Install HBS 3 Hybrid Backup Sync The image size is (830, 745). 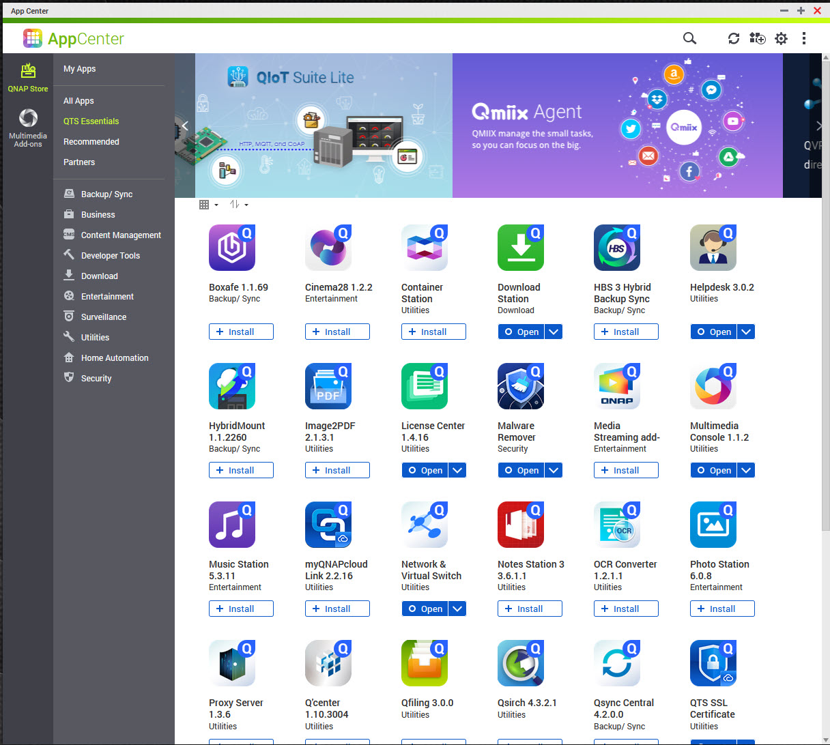626,332
